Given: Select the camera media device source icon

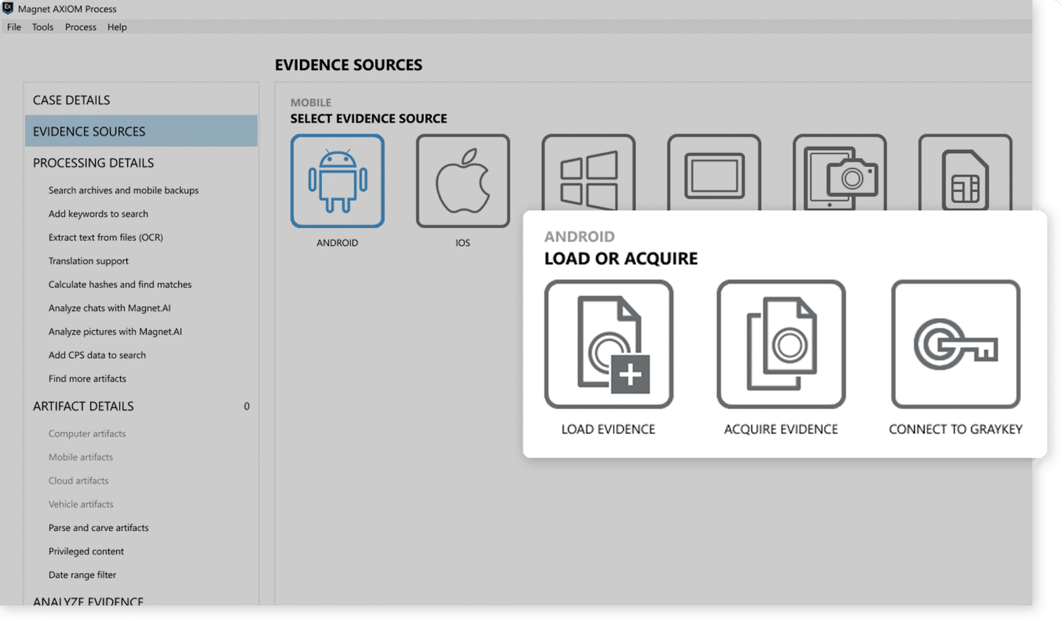Looking at the screenshot, I should (840, 173).
